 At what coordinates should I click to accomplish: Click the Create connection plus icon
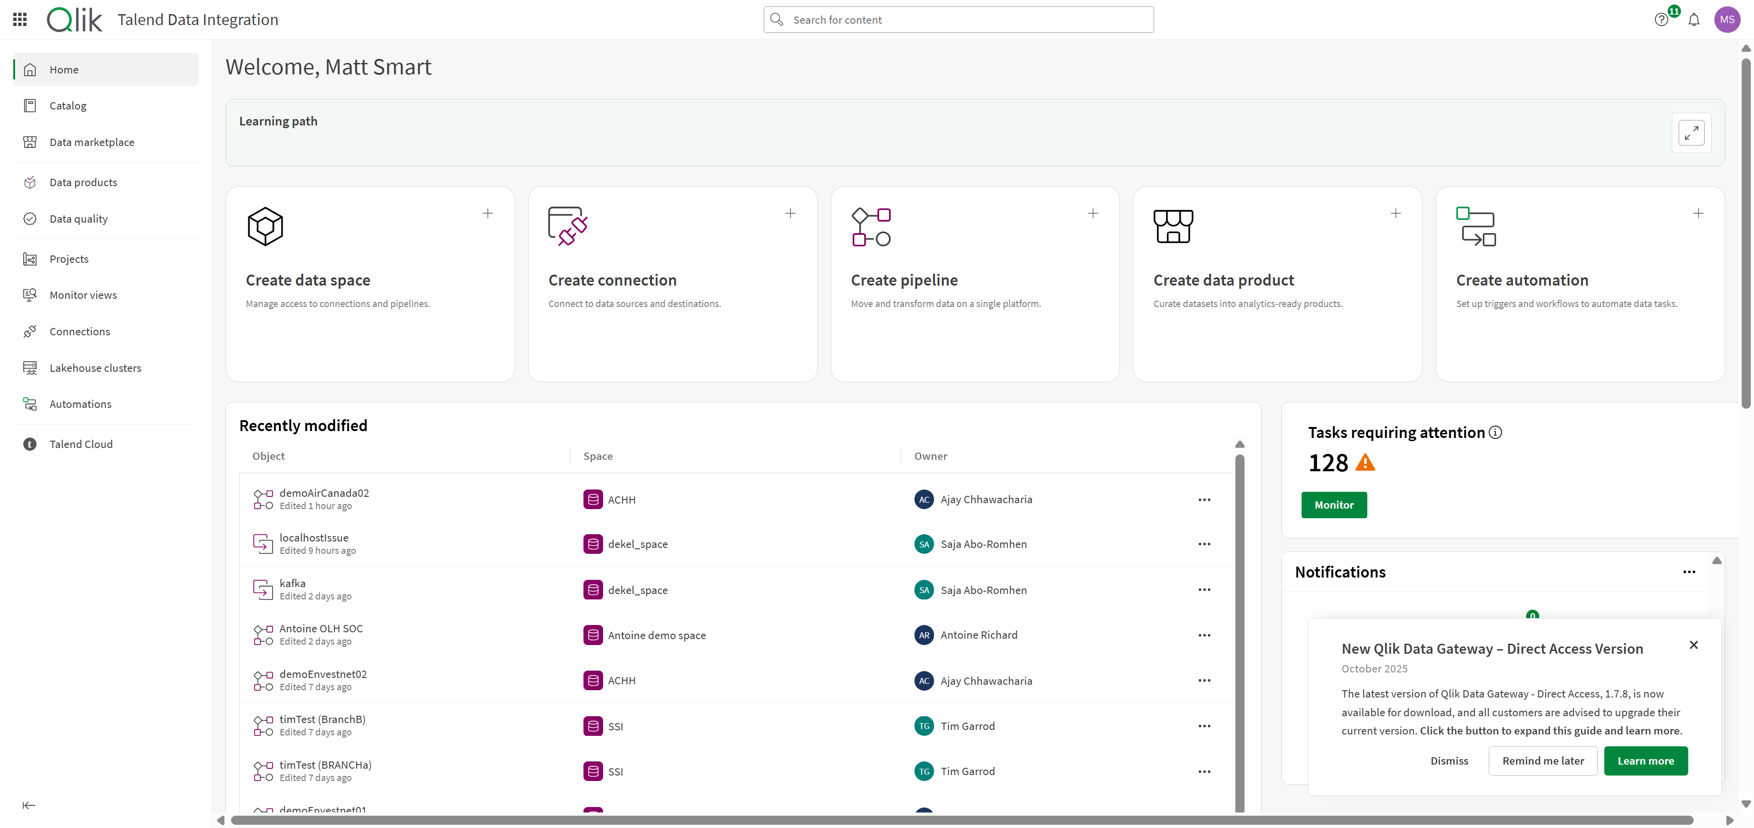pos(790,214)
